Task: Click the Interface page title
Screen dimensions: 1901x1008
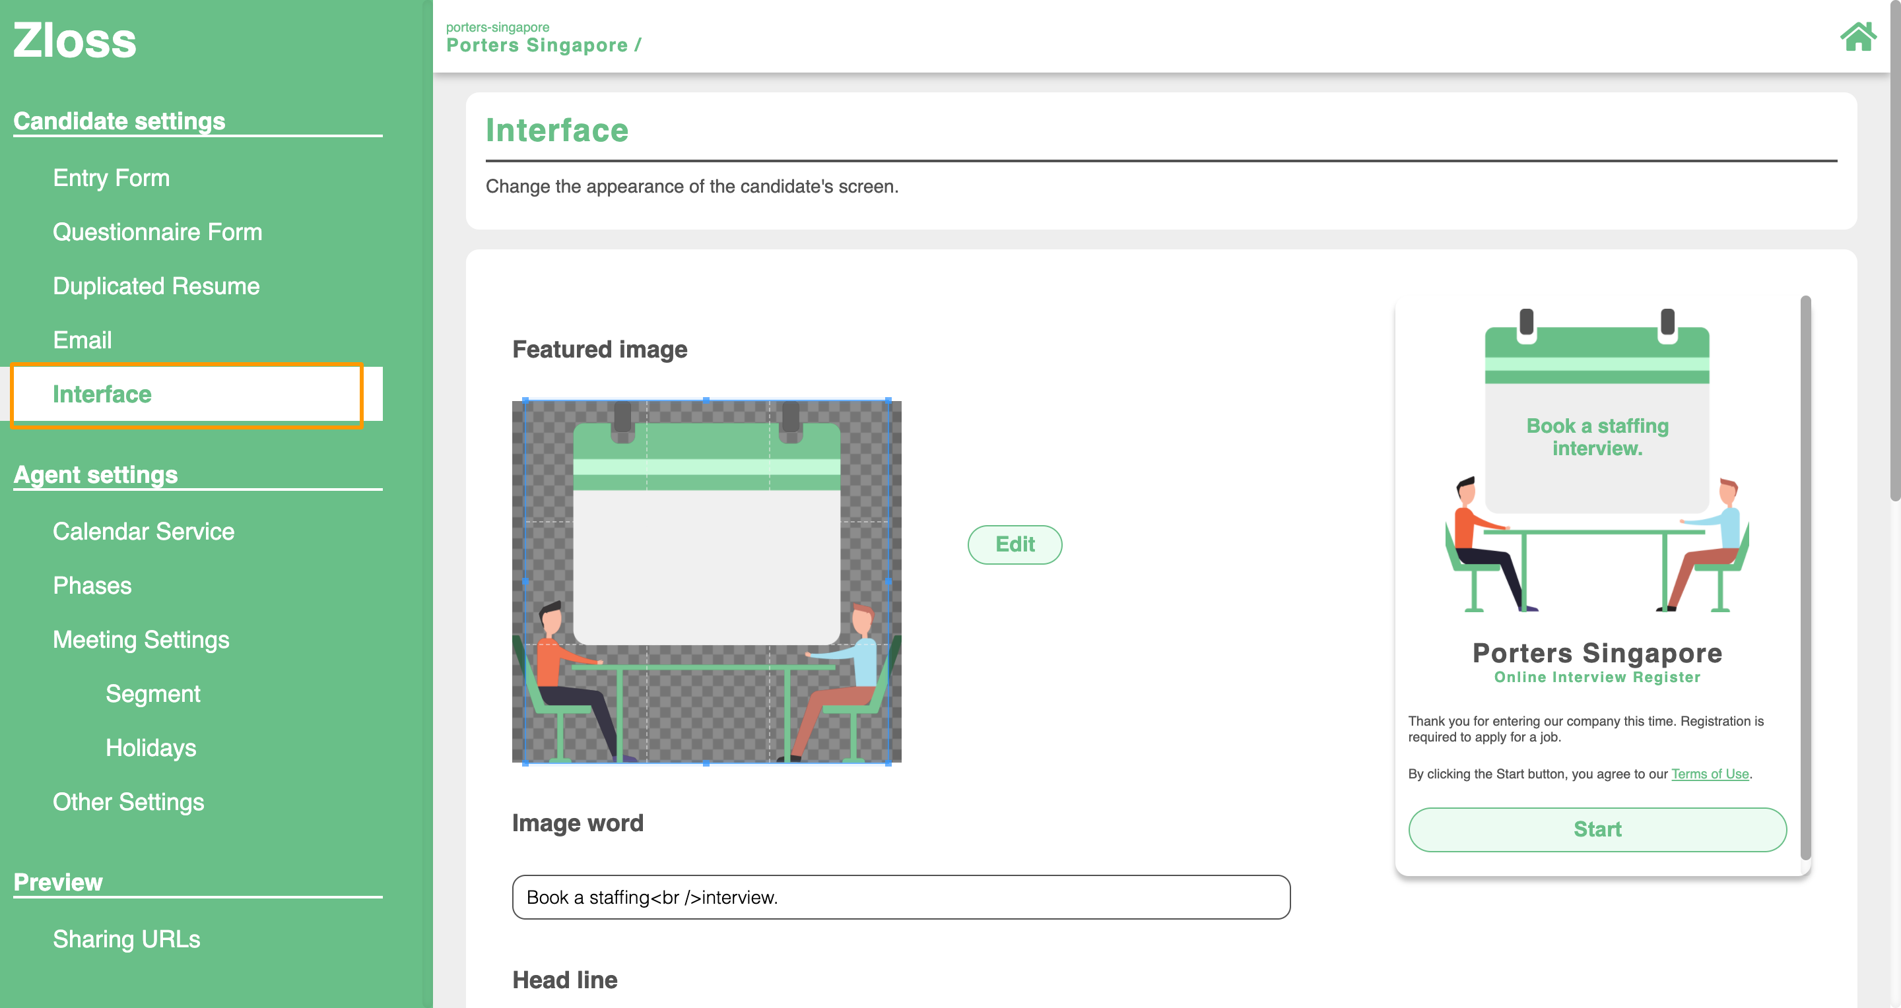Action: point(556,131)
